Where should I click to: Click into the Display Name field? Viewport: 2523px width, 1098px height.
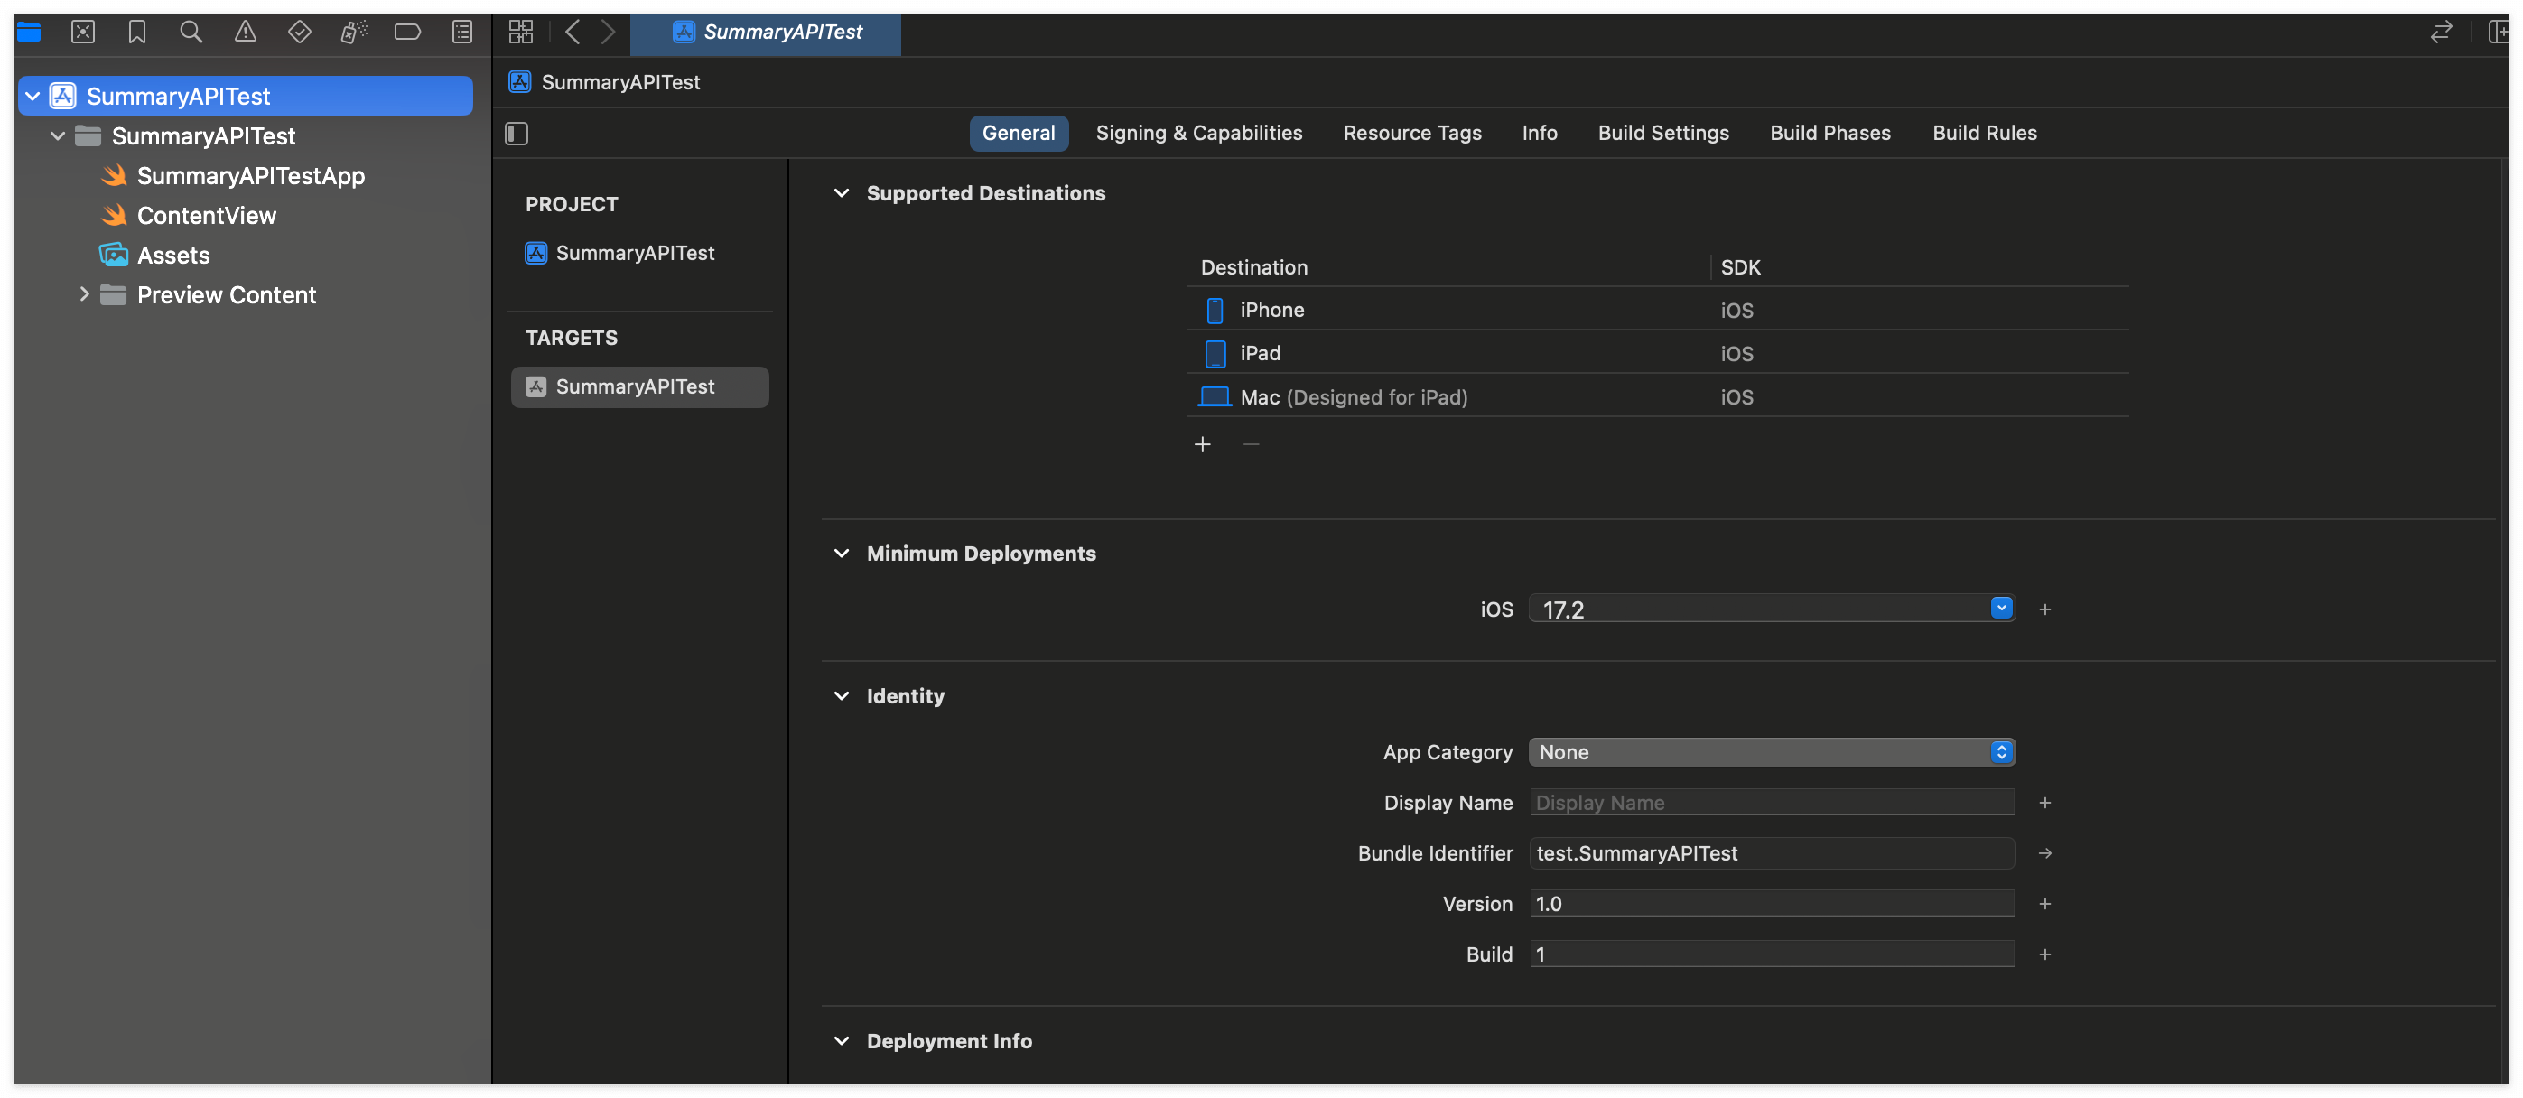coord(1771,803)
